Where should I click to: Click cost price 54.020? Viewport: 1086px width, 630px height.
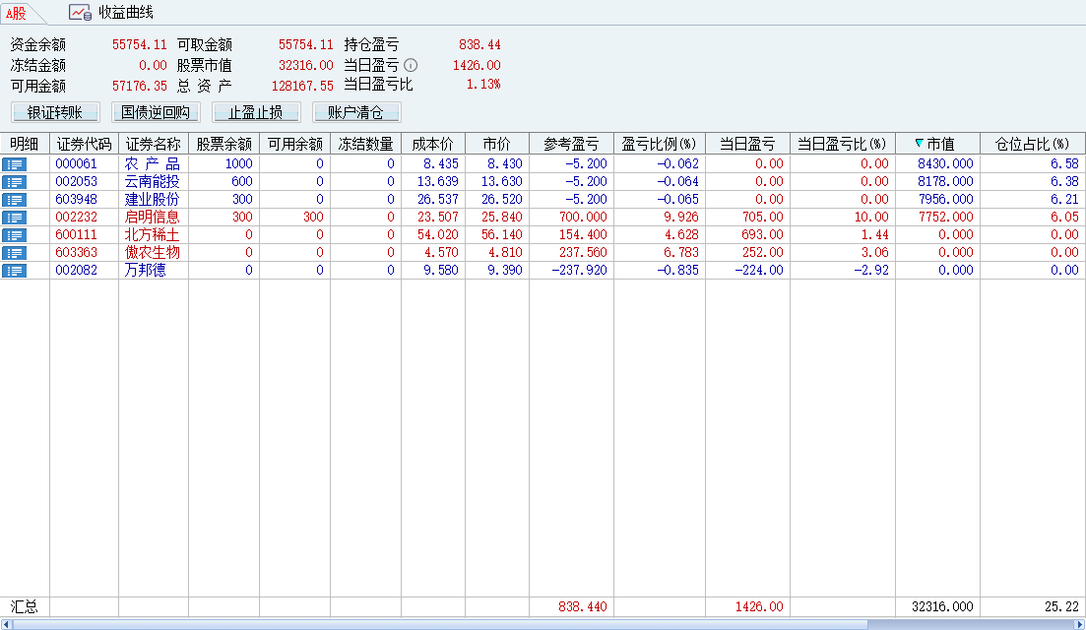(x=438, y=235)
